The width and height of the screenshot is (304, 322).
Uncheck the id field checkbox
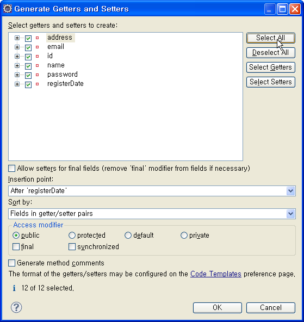[x=28, y=57]
